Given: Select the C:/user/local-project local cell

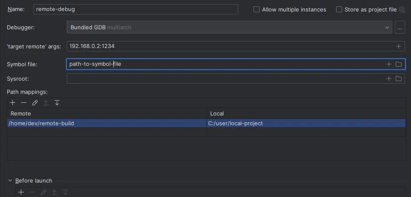Looking at the screenshot, I should (x=305, y=123).
